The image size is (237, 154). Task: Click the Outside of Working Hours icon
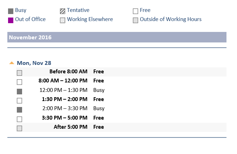coord(135,20)
